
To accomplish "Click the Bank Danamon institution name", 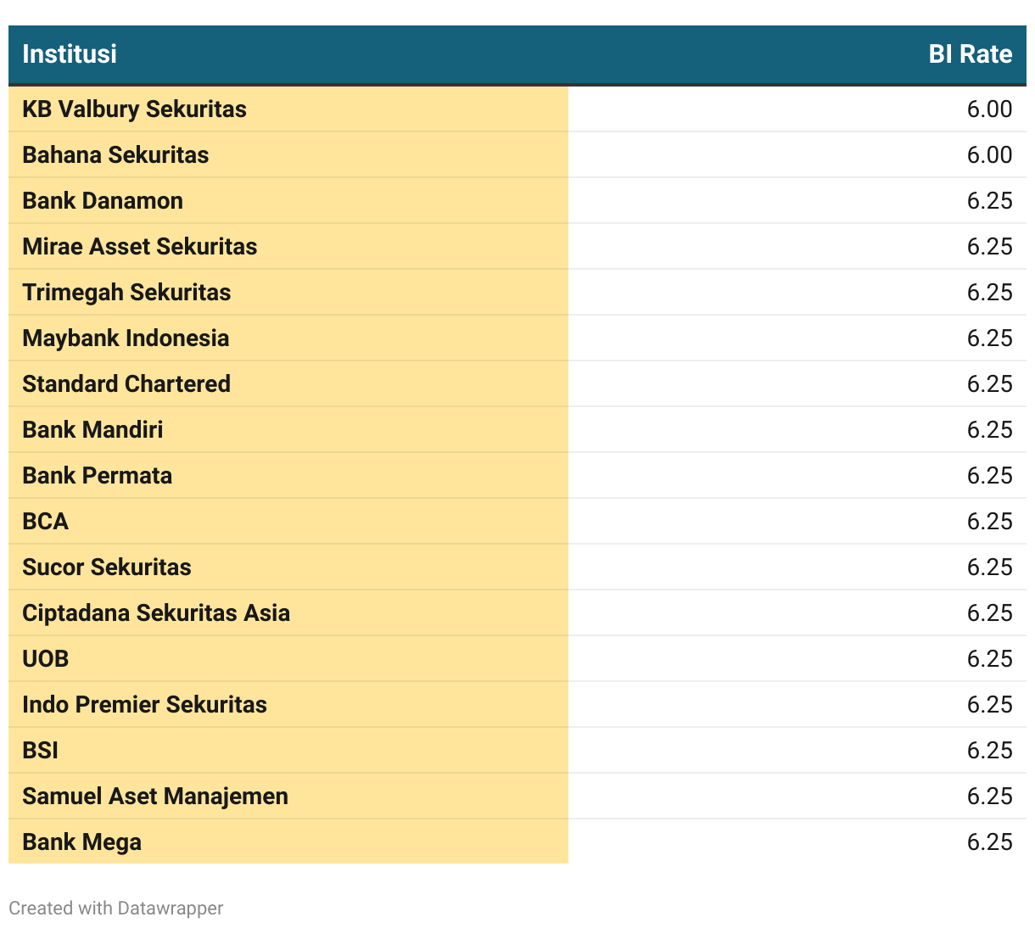I will [103, 201].
